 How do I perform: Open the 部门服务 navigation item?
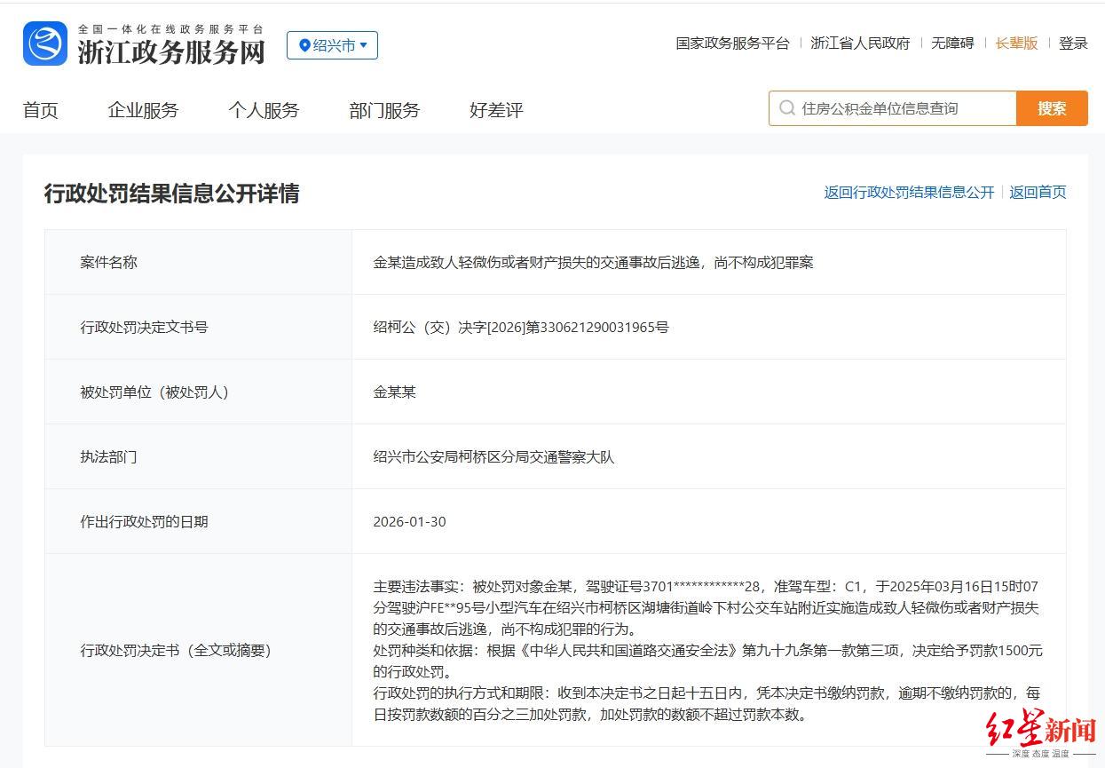[x=384, y=110]
